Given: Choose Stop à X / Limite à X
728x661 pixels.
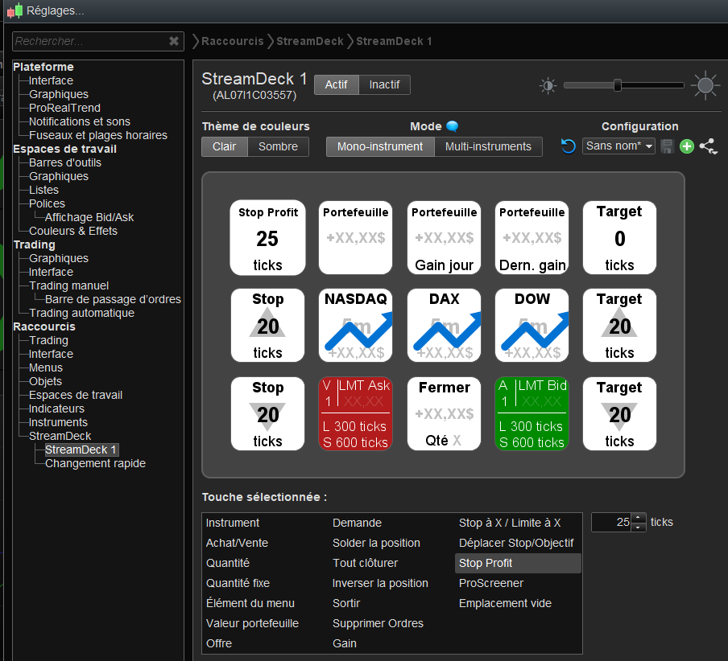Looking at the screenshot, I should (x=510, y=523).
